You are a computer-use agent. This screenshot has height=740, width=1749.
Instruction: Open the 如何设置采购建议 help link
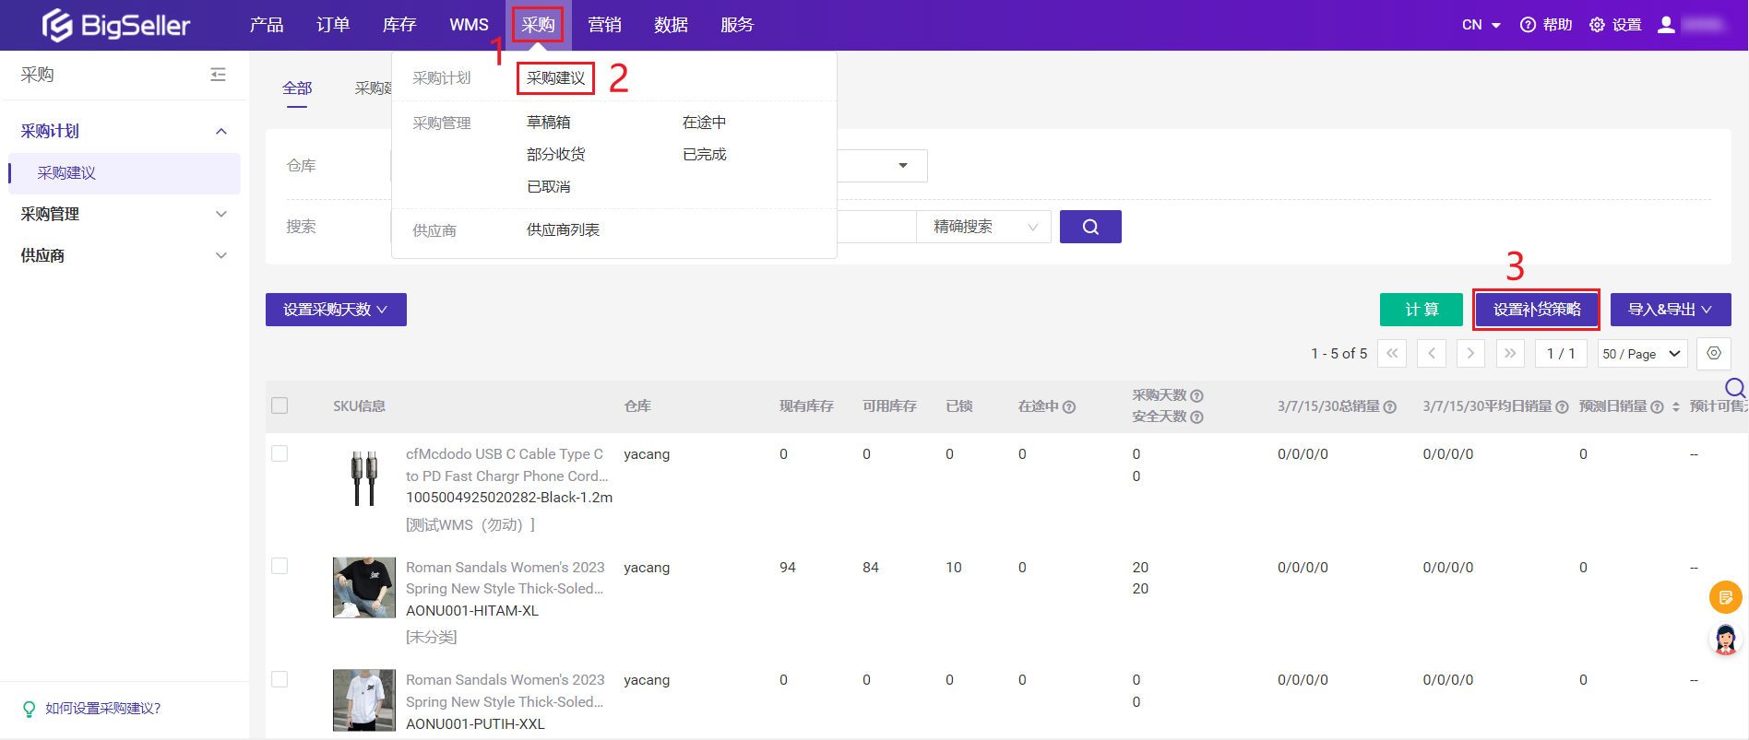[x=102, y=708]
